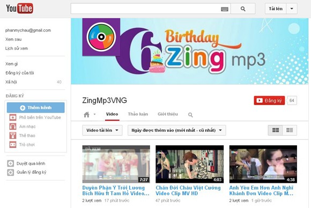Click the ĐĂNG KÝ sidebar heading
Image resolution: width=311 pixels, height=208 pixels.
click(x=15, y=96)
